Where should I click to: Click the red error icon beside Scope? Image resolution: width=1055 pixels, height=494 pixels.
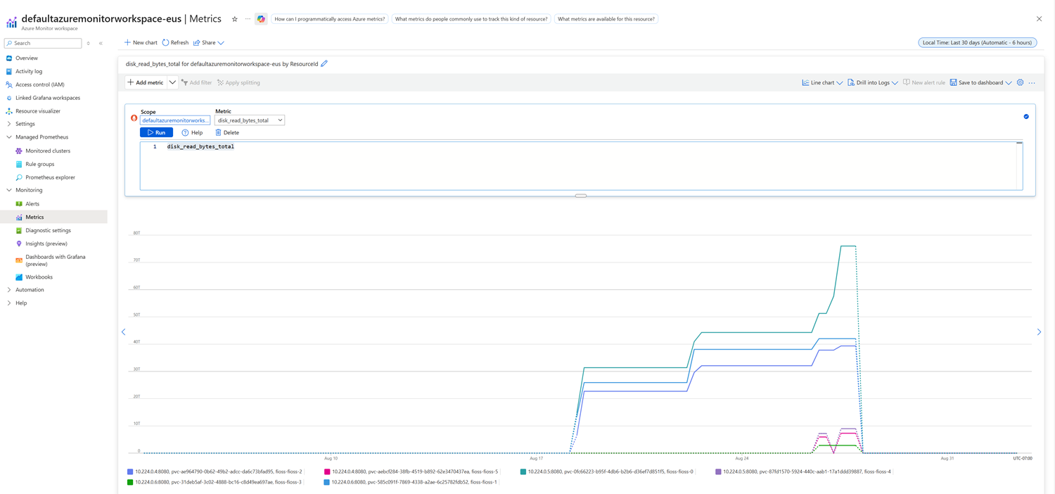click(134, 118)
